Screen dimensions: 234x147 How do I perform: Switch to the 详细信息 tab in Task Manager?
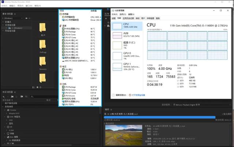[x=150, y=18]
